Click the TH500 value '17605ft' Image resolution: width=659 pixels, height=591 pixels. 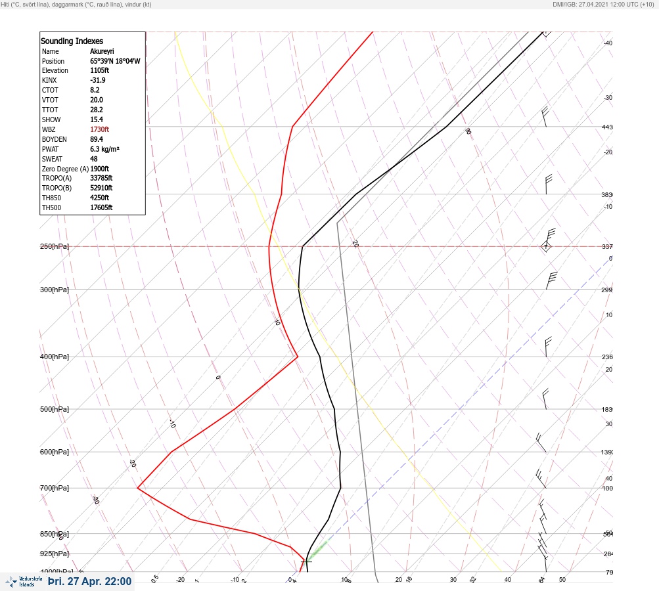[101, 208]
